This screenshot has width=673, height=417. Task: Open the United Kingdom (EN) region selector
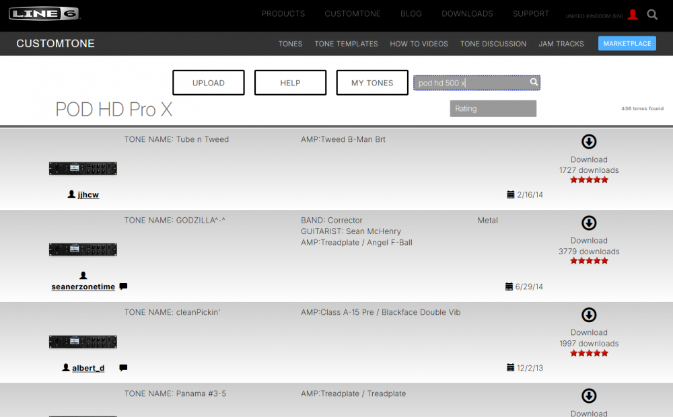[594, 16]
